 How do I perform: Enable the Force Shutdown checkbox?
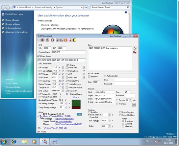[x=120, y=115]
